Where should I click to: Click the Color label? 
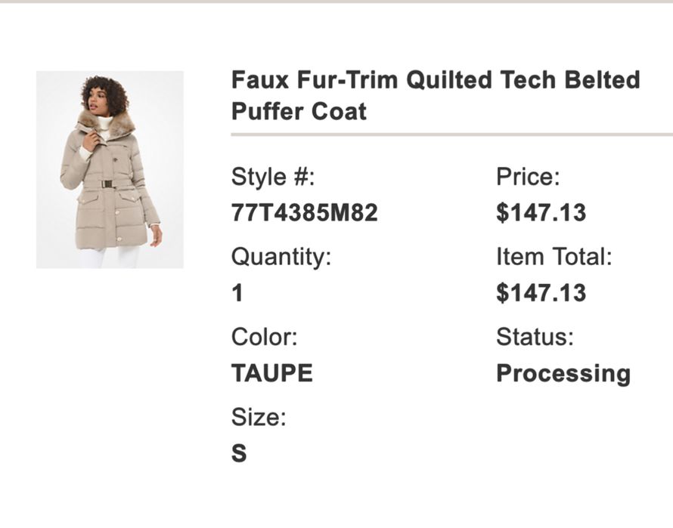pyautogui.click(x=264, y=337)
